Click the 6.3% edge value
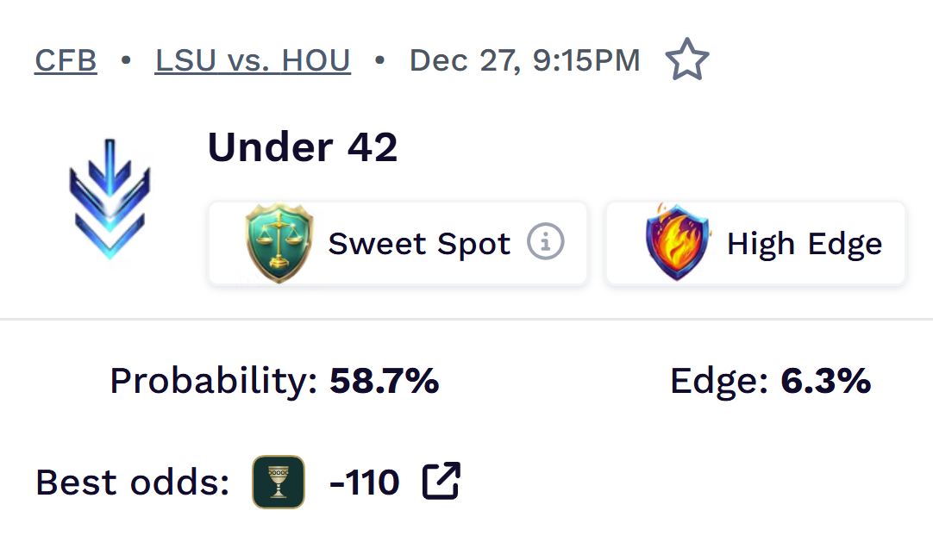Image resolution: width=933 pixels, height=548 pixels. pyautogui.click(x=825, y=381)
